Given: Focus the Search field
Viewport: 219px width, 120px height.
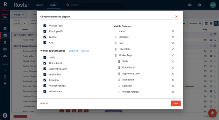Looking at the screenshot, I should [95, 5].
